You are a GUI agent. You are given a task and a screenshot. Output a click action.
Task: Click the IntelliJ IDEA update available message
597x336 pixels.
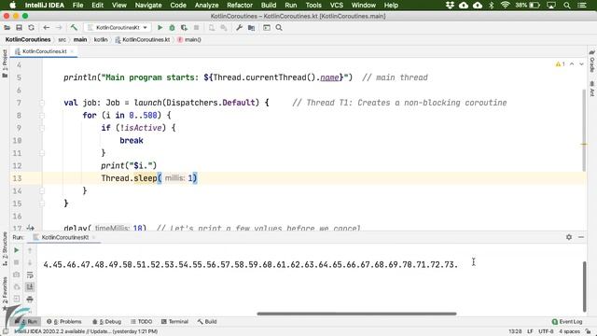(86, 331)
